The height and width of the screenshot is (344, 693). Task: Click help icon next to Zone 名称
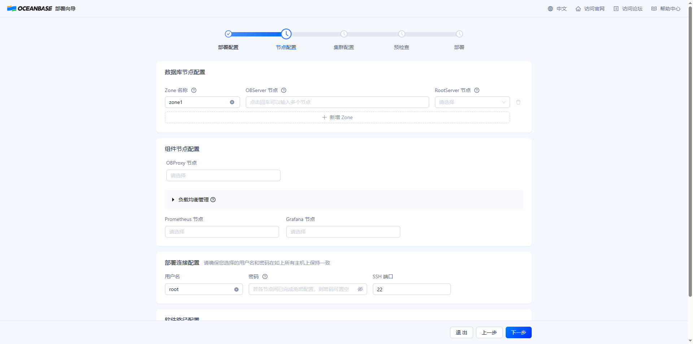194,90
